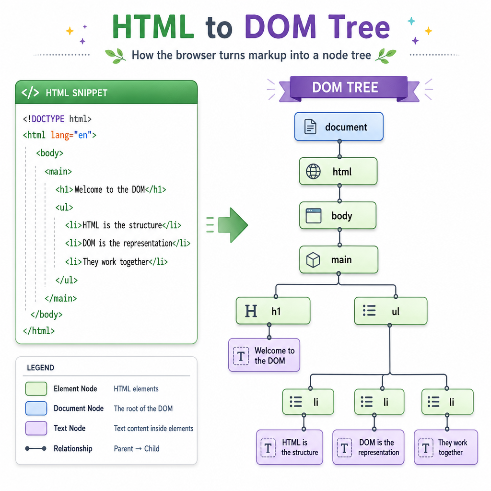Click the purple Text Node swatch in legend

coord(36,428)
